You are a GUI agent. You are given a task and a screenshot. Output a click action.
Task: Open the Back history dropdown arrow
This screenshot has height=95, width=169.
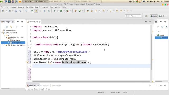click(x=124, y=11)
